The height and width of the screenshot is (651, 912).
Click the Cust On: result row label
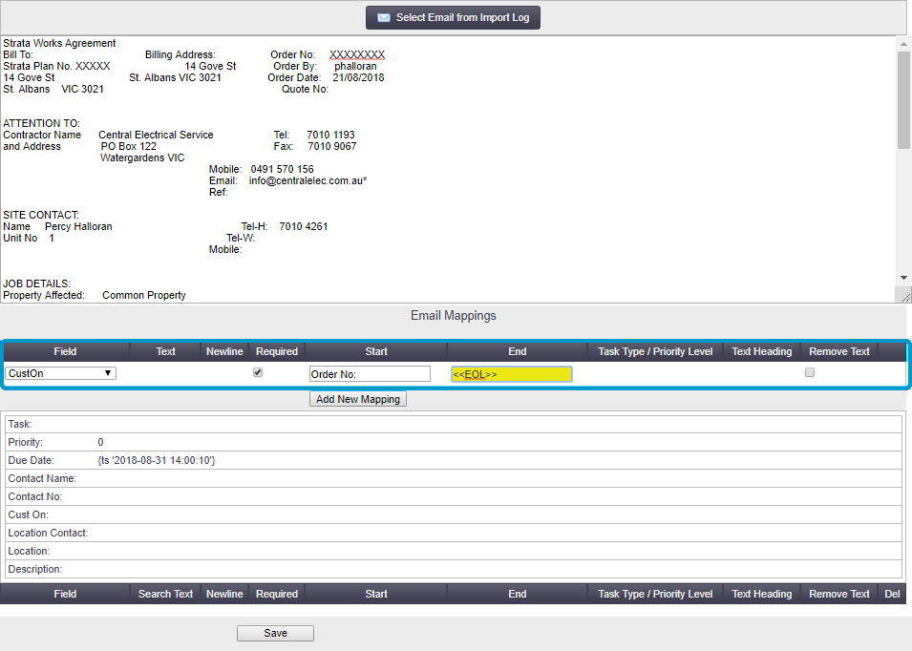click(28, 515)
